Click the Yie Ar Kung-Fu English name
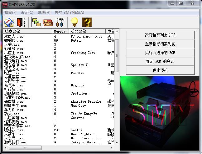Viewport: 202px width, 154px height. (84, 114)
